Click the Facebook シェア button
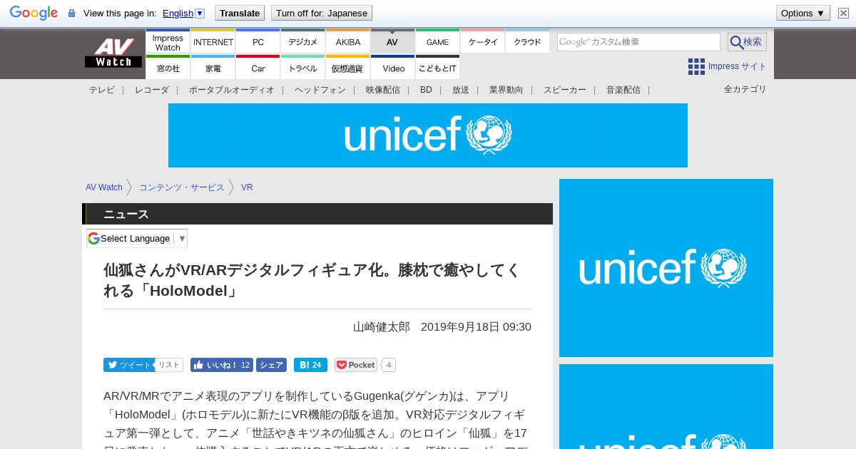856x449 pixels. (x=271, y=365)
